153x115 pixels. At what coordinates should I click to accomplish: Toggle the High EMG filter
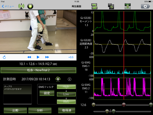coord(66,87)
